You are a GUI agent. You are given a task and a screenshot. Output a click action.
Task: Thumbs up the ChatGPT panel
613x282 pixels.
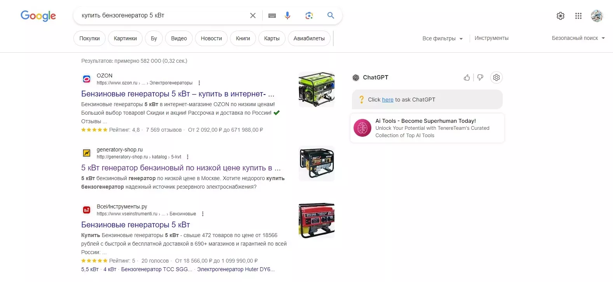467,77
